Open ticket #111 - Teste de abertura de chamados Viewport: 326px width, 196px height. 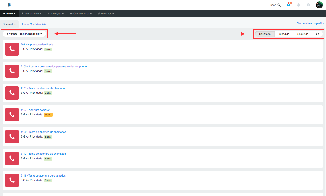click(x=43, y=175)
